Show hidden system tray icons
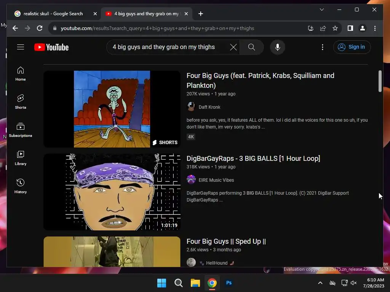This screenshot has height=292, width=390. pos(320,283)
